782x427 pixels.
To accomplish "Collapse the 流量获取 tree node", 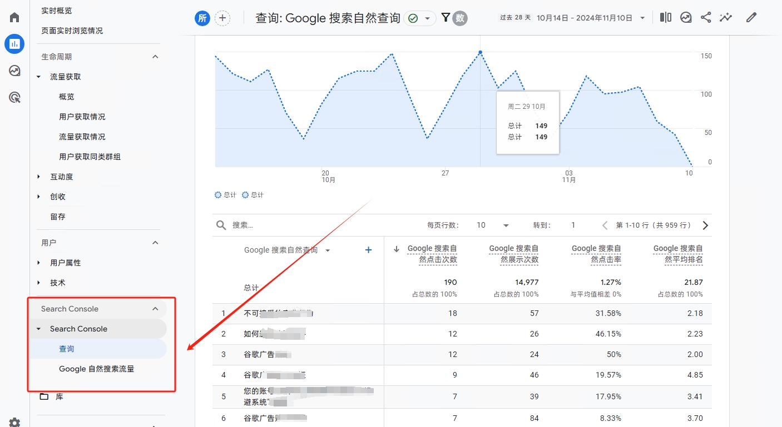I will click(38, 77).
